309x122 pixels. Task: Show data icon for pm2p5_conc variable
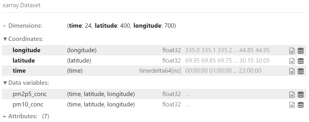tap(301, 95)
